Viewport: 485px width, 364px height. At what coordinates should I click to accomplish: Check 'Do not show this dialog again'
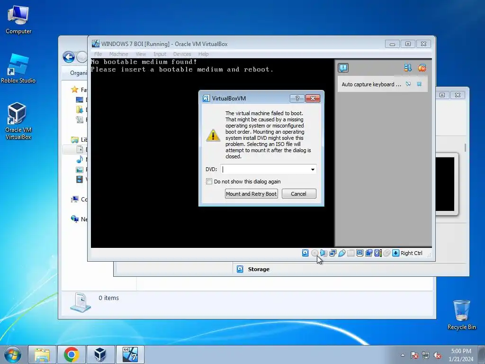click(209, 182)
